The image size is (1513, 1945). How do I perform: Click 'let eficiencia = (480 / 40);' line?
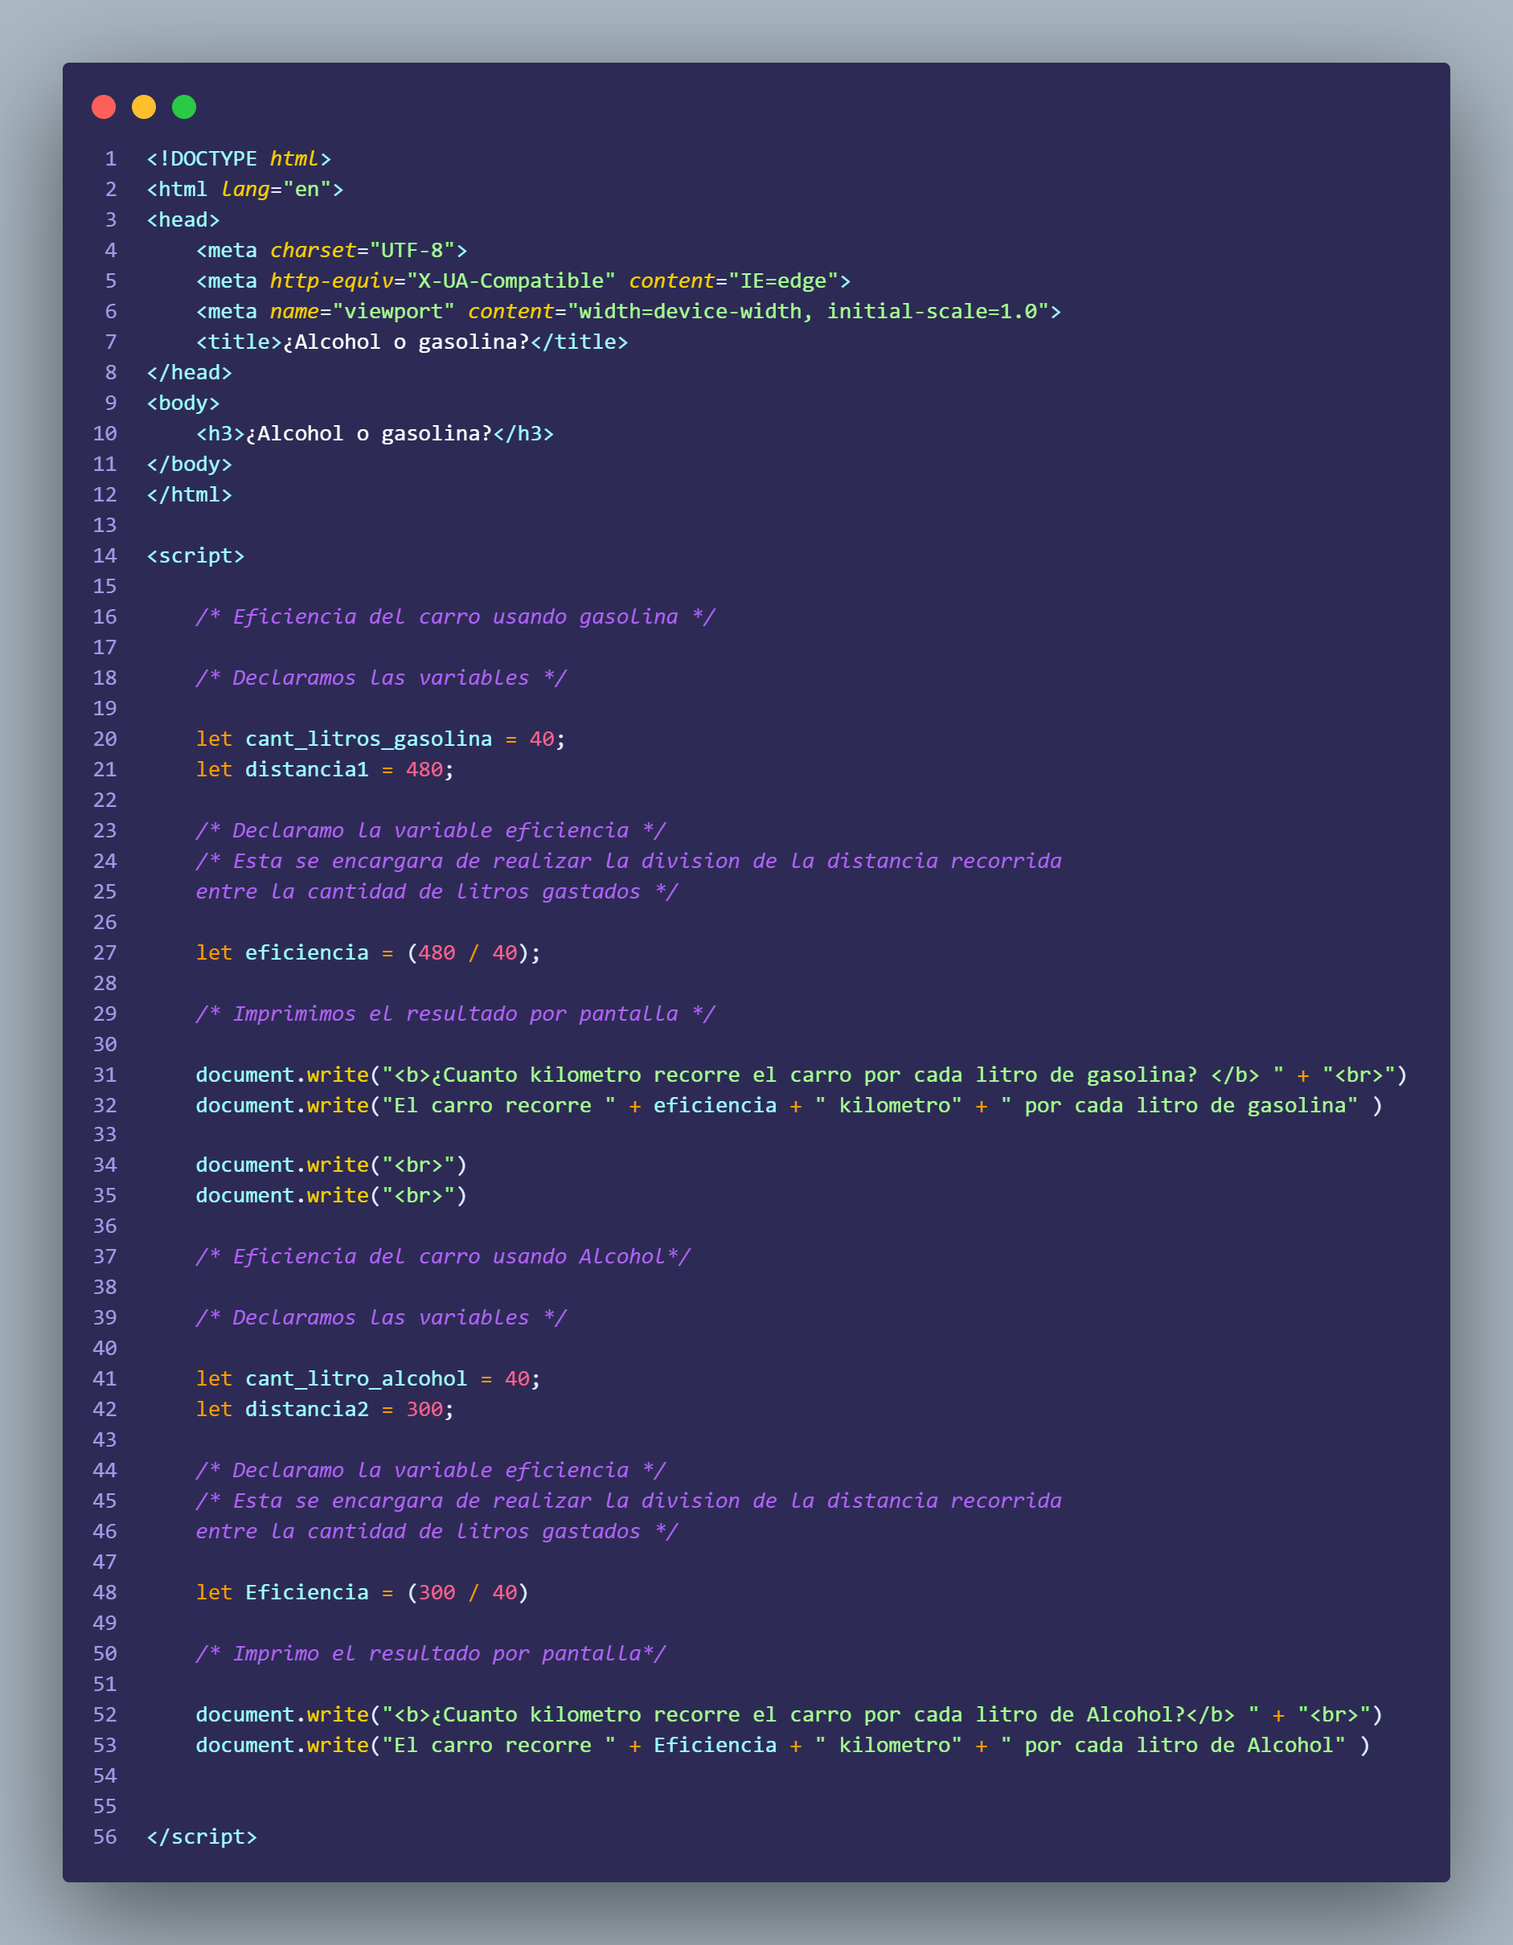(368, 953)
